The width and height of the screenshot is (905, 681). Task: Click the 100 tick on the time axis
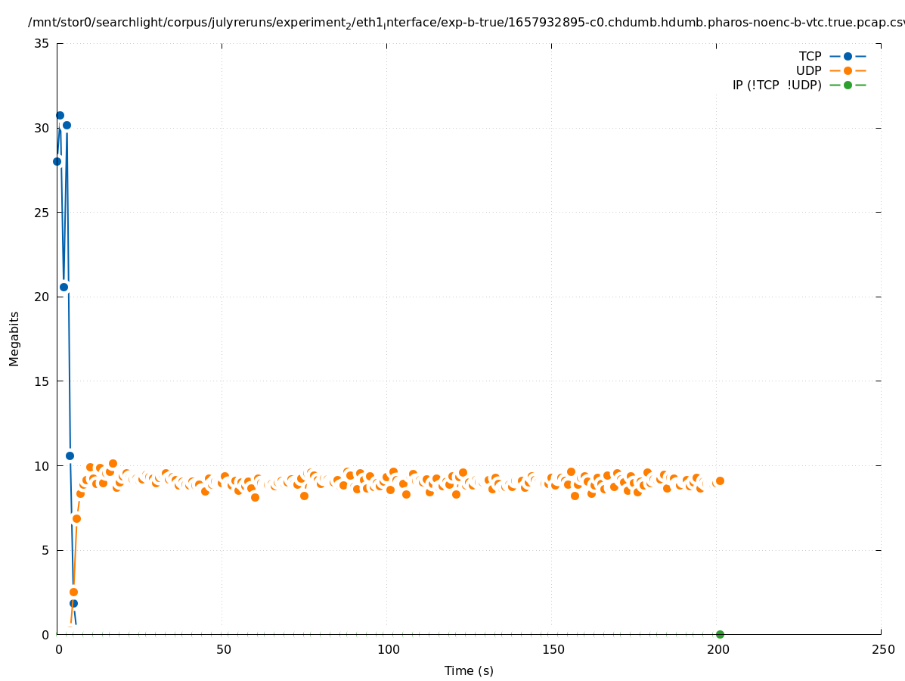387,650
